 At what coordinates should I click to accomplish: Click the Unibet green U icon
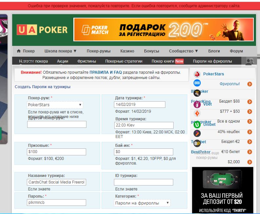197,125
